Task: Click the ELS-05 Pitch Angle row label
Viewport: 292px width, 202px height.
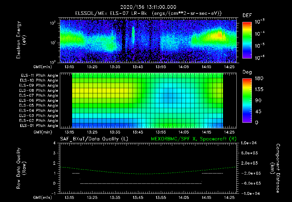Action: tap(39, 106)
